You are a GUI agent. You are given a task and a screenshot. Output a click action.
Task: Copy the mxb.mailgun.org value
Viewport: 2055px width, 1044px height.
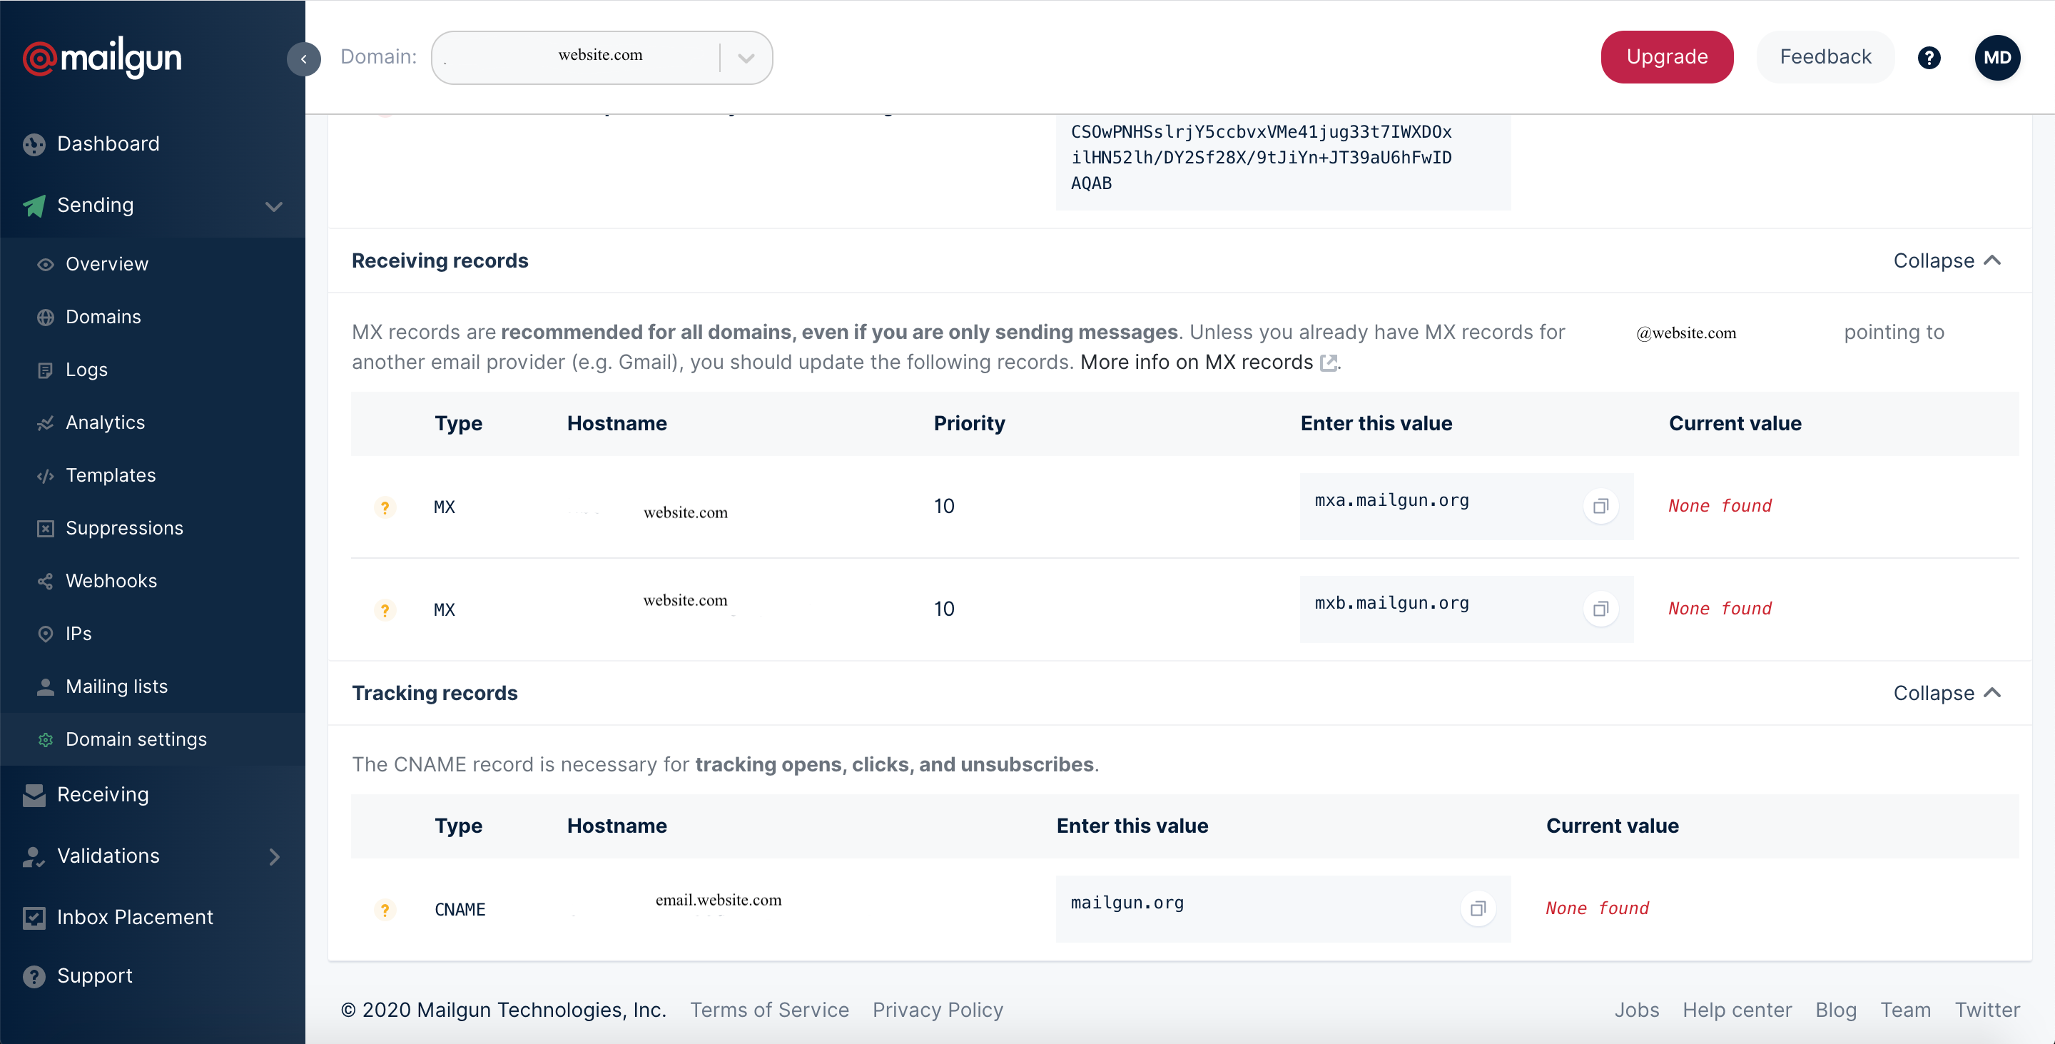pyautogui.click(x=1600, y=609)
